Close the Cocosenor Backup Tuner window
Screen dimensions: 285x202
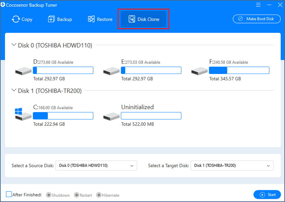coord(280,5)
